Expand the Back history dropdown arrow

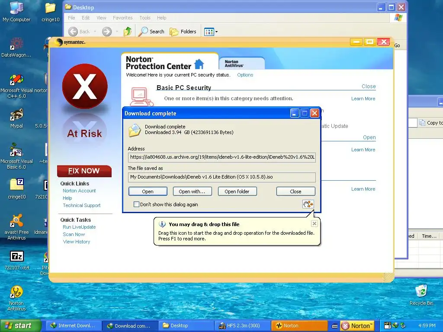click(x=95, y=31)
